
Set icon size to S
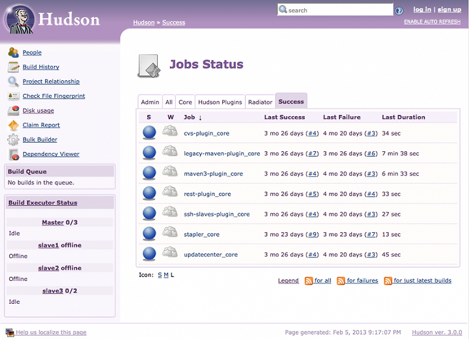coord(160,275)
